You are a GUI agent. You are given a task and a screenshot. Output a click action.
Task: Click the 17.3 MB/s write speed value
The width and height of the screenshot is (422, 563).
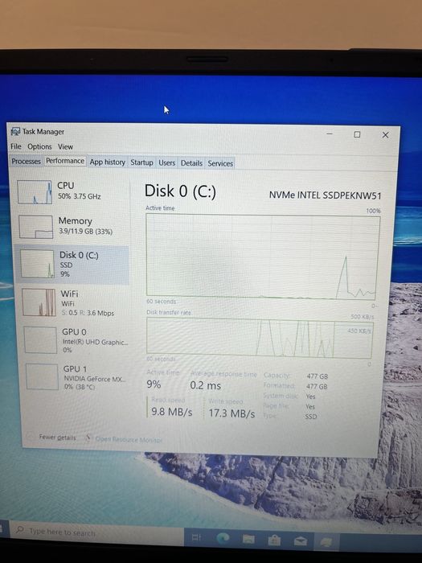coord(231,413)
